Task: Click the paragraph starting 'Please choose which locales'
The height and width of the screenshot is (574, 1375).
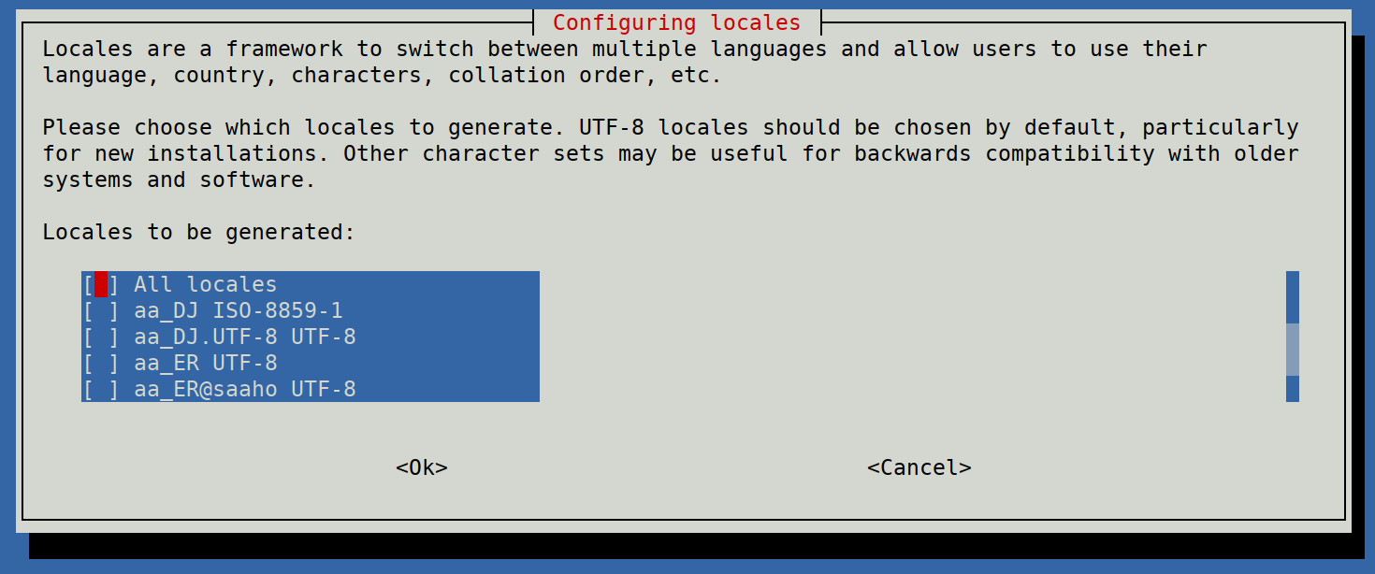Action: pos(670,153)
